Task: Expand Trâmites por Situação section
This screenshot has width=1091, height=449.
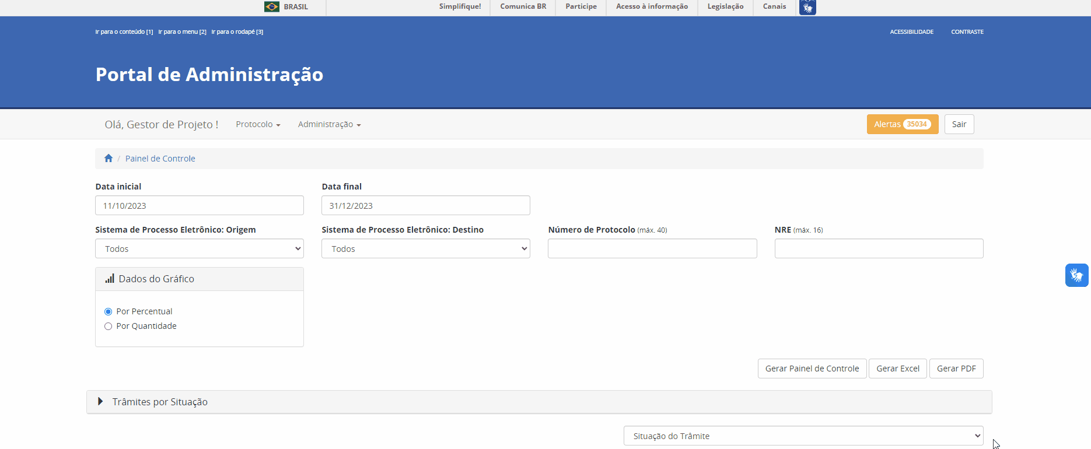Action: tap(539, 402)
